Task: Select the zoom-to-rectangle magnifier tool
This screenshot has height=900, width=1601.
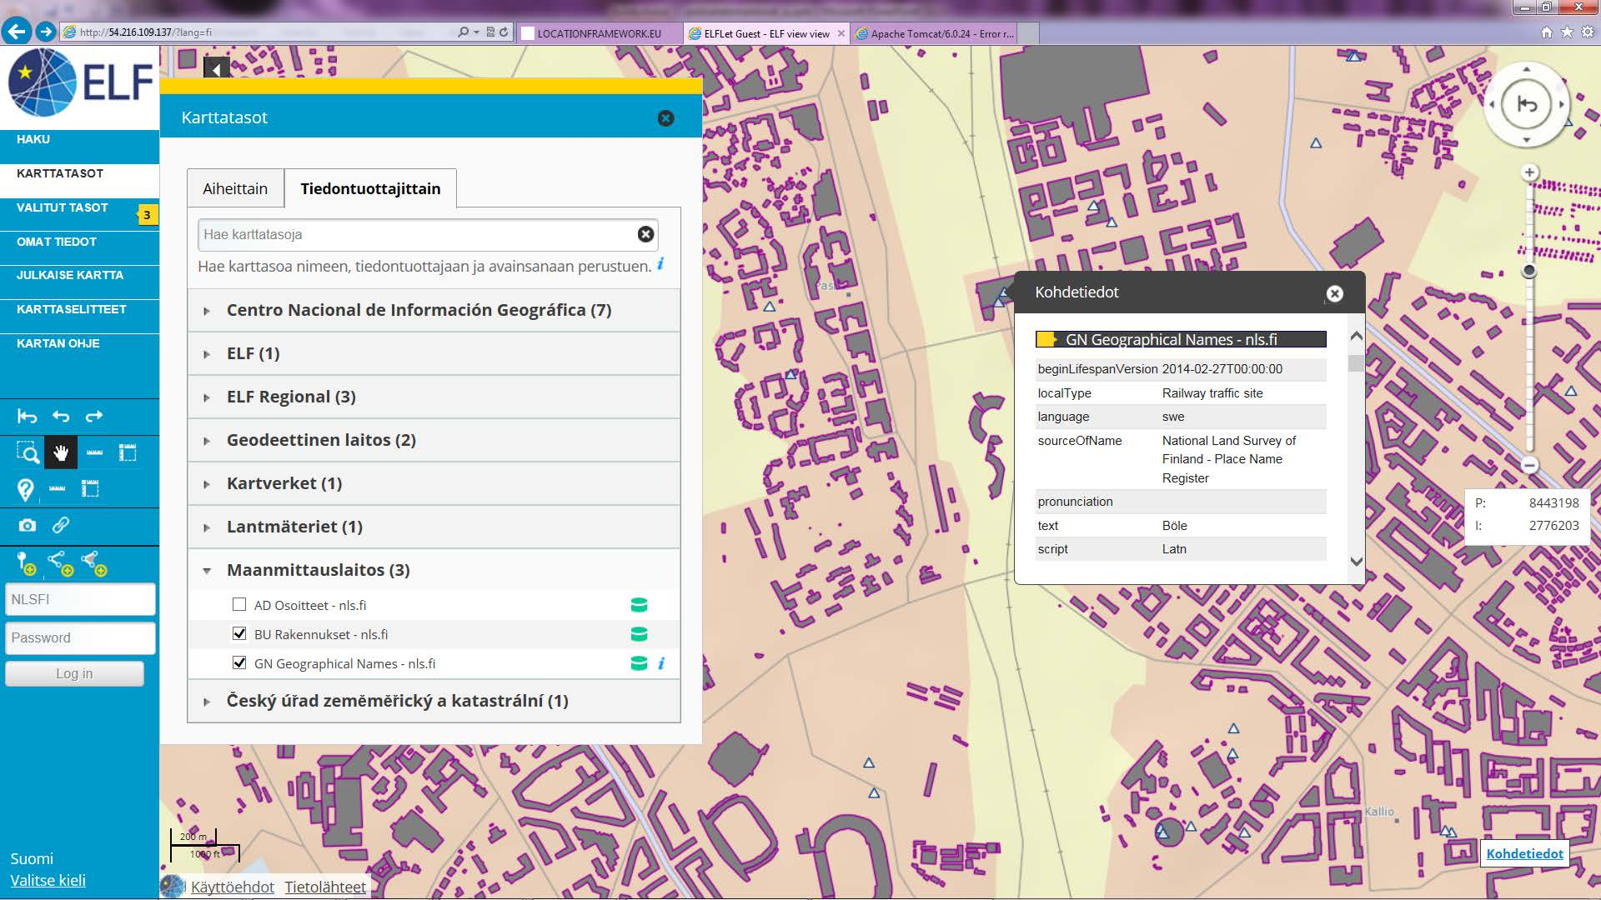Action: coord(28,452)
